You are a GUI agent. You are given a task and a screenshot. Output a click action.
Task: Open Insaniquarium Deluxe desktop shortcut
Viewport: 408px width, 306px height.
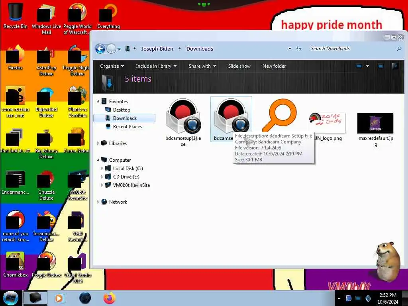(x=46, y=226)
